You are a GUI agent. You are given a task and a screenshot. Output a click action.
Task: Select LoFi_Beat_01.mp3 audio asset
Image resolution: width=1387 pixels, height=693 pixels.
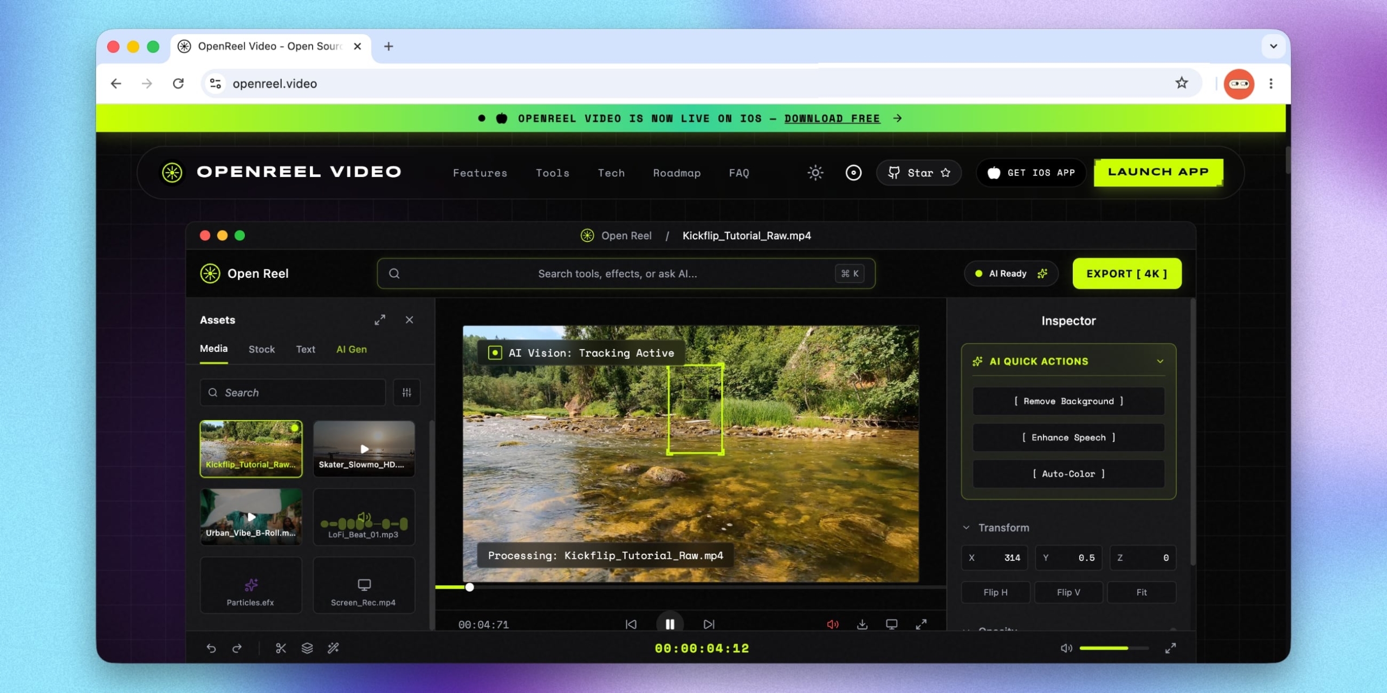[364, 517]
